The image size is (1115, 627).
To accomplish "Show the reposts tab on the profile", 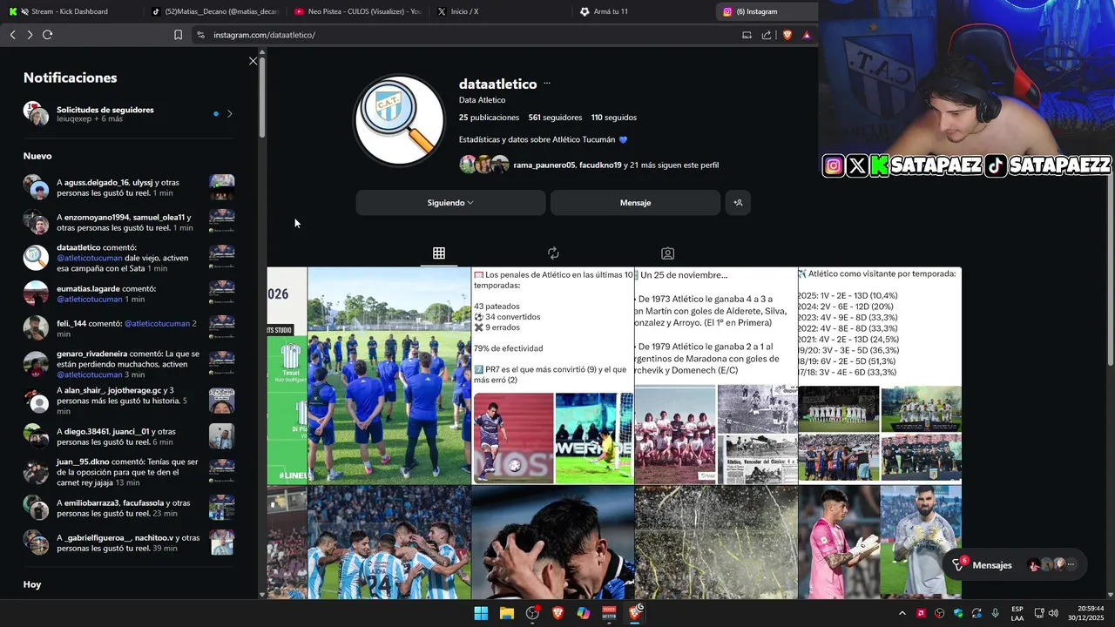I will click(x=553, y=253).
